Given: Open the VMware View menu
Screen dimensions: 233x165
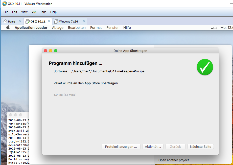Looking at the screenshot, I should [x=24, y=12].
